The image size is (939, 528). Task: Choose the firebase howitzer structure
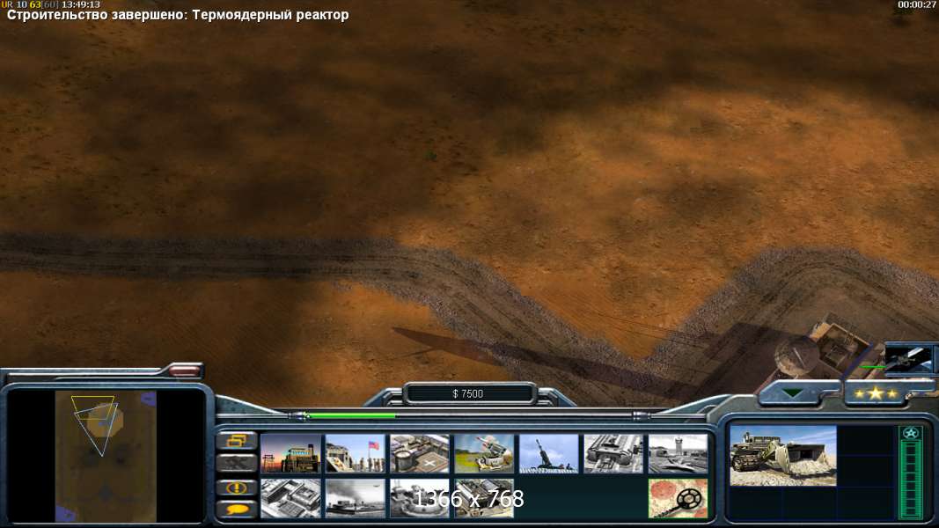[x=548, y=453]
